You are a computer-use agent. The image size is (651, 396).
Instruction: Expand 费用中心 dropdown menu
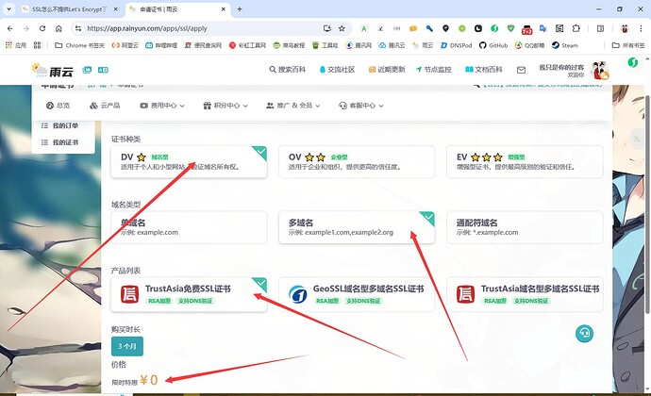[162, 106]
